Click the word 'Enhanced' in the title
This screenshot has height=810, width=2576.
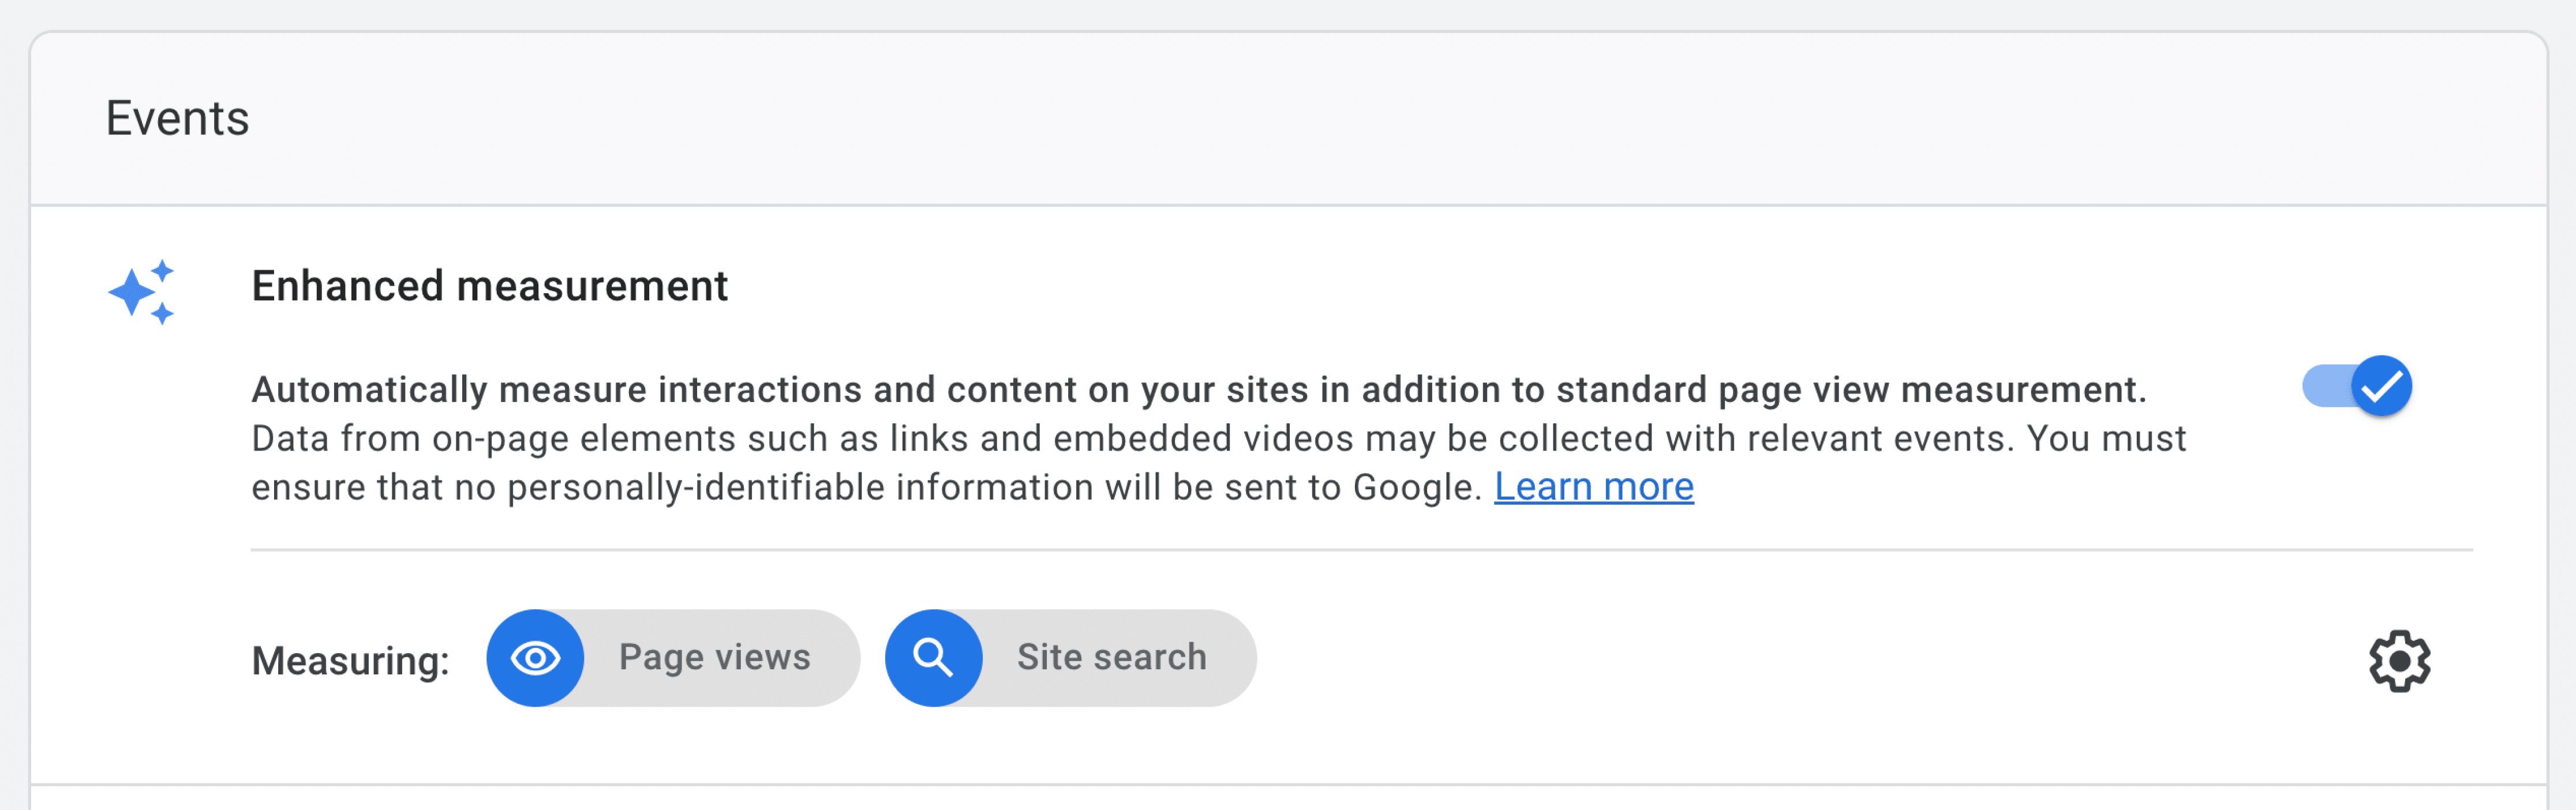point(347,286)
